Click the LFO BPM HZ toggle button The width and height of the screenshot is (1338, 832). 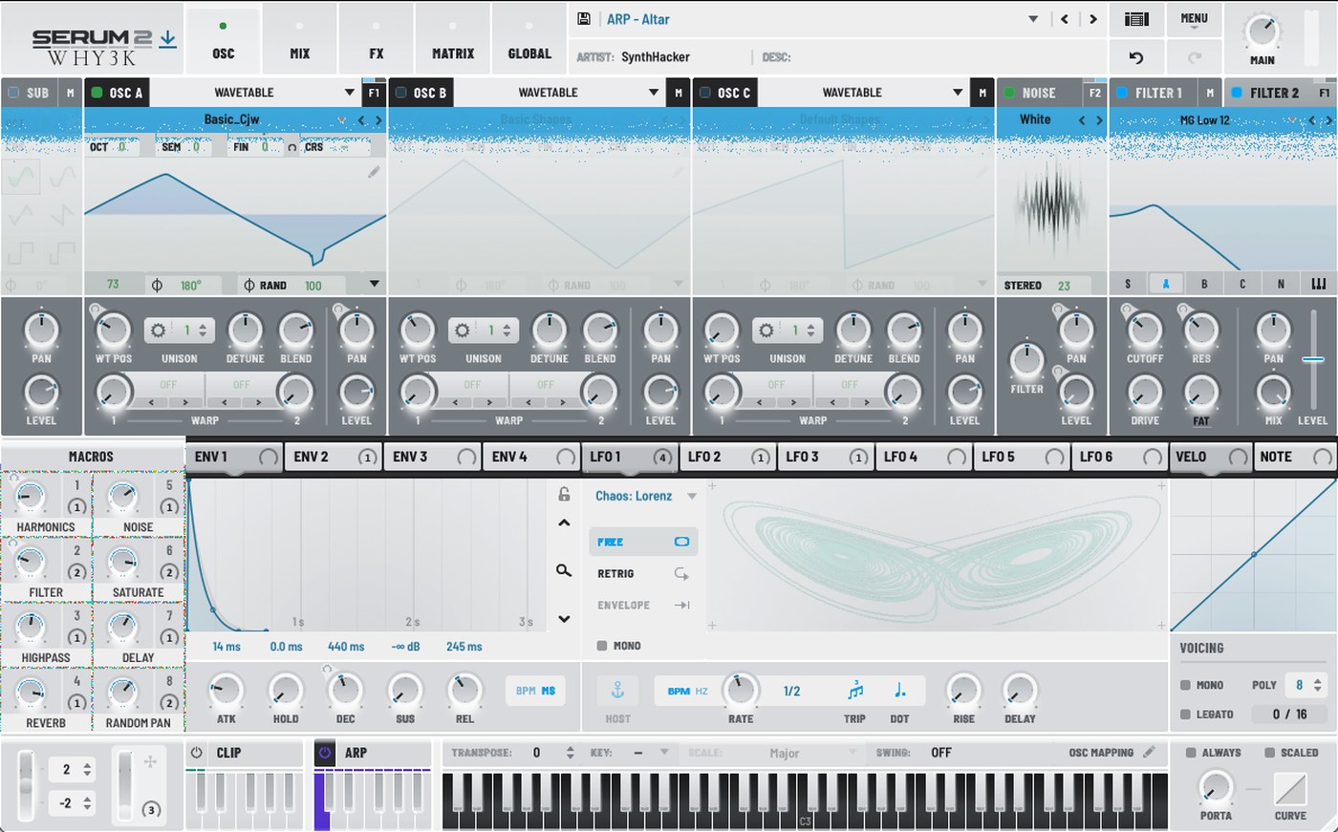[x=687, y=691]
